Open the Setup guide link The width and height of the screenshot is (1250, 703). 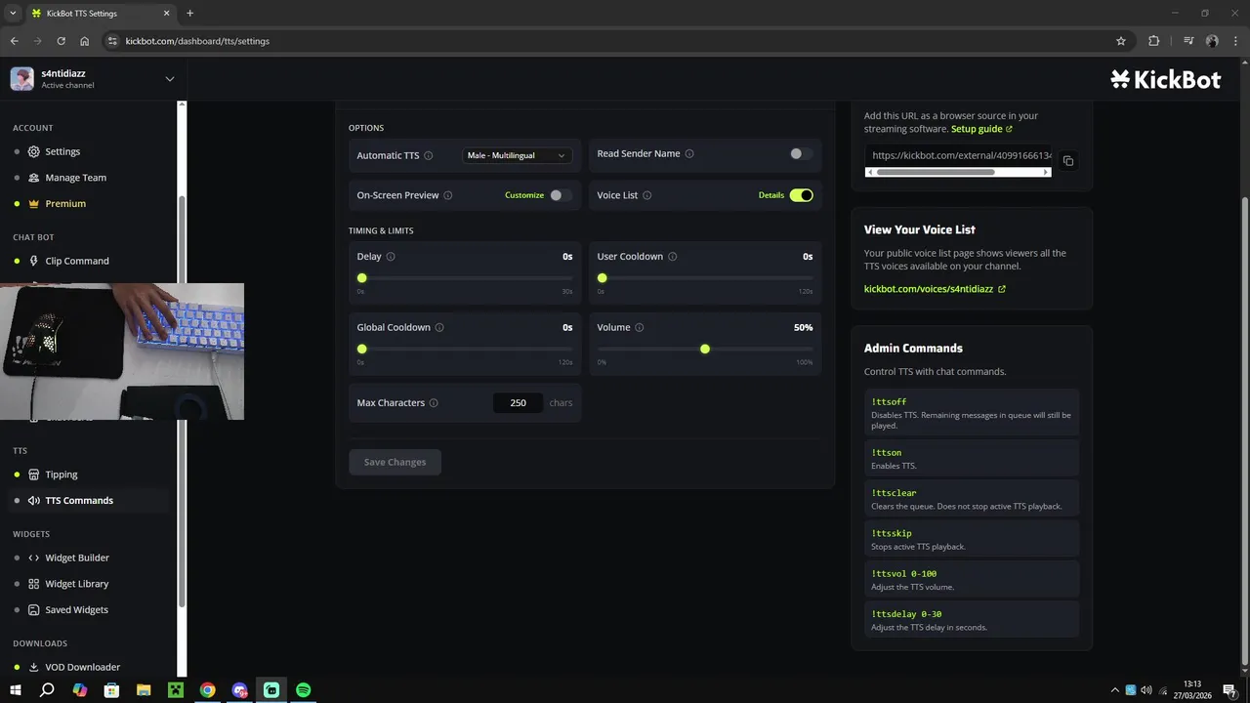tap(981, 129)
